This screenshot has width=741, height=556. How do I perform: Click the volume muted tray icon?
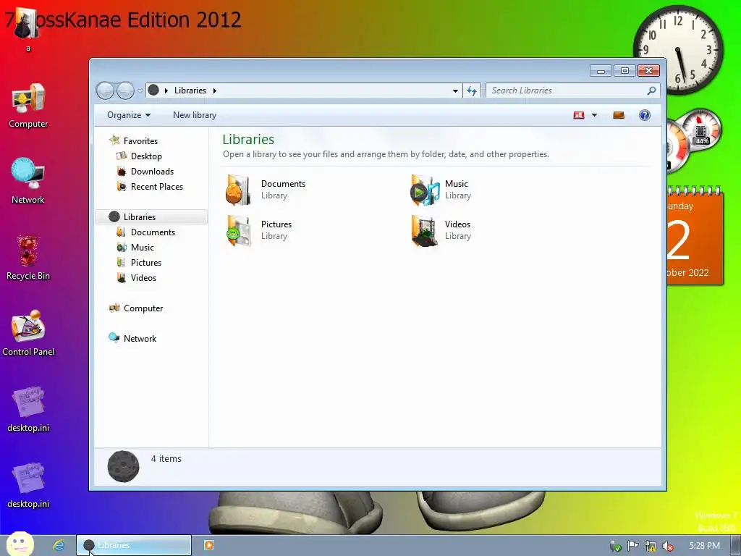668,546
